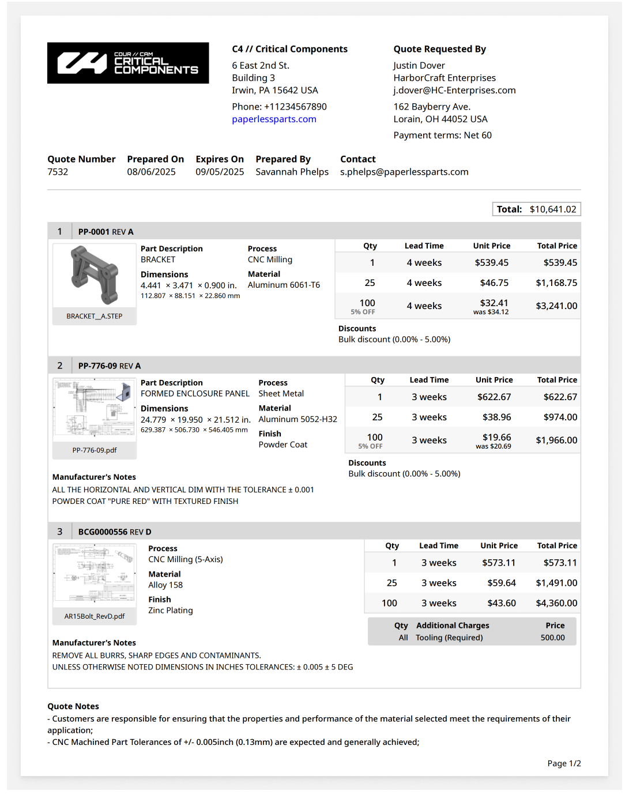This screenshot has height=802, width=629.
Task: Click CNC Milling (5-Axis) process
Action: point(186,560)
